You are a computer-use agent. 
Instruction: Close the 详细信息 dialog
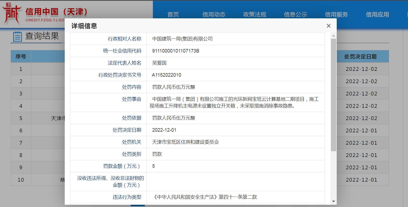[x=328, y=26]
